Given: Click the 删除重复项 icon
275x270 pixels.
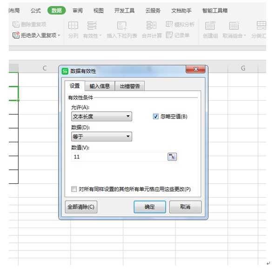Looking at the screenshot, I should coord(16,24).
